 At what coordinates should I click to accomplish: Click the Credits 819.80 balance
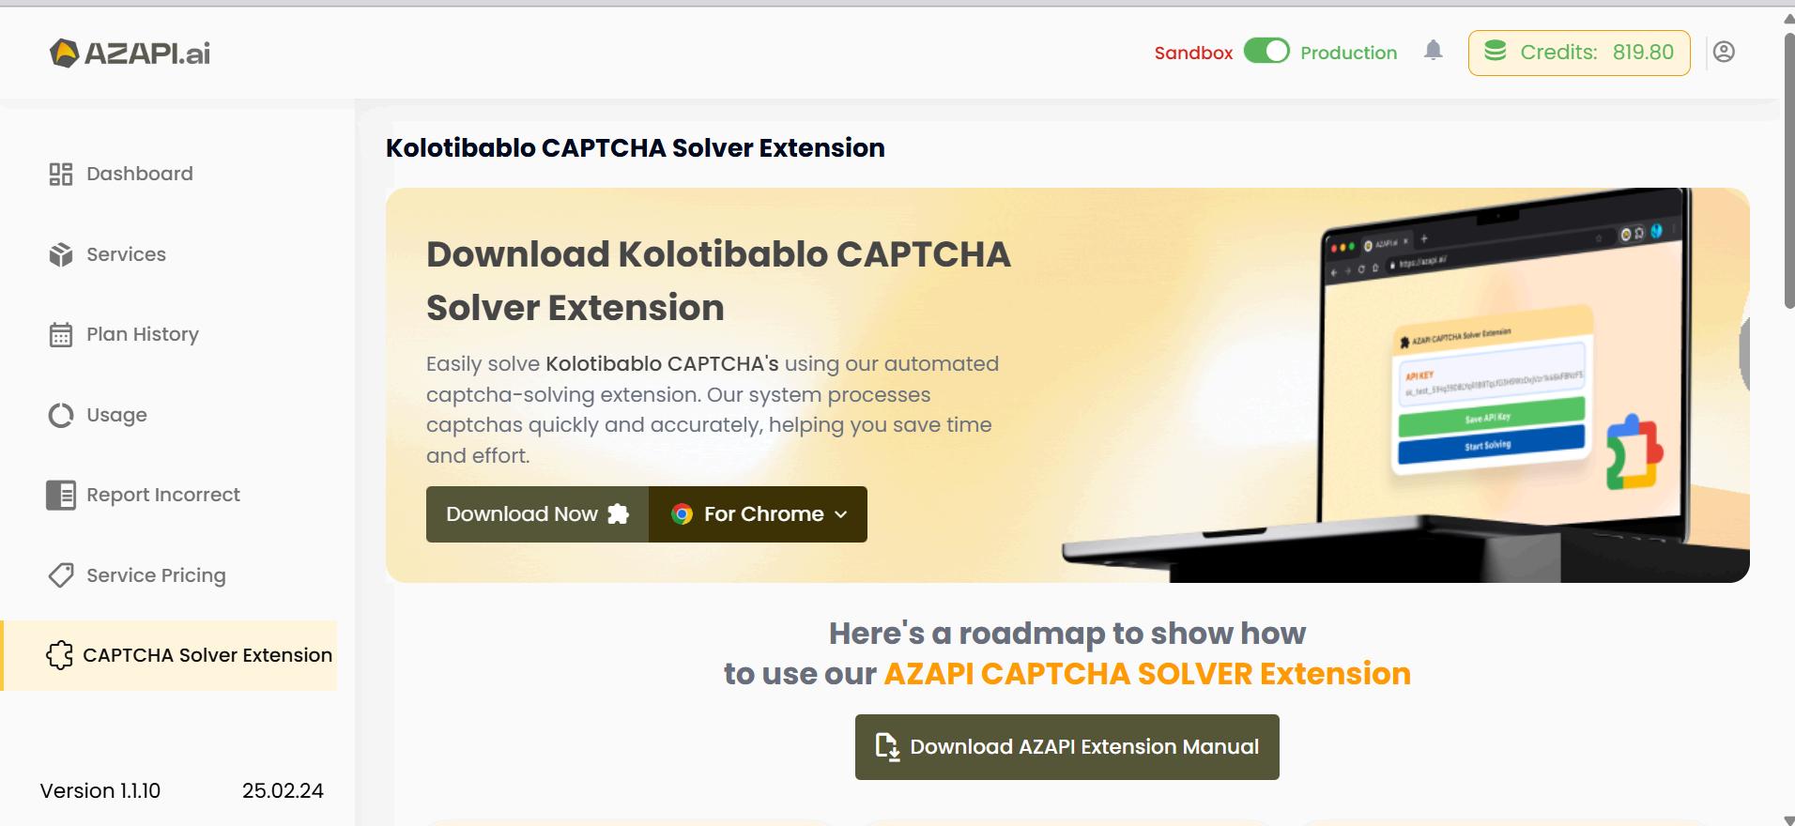tap(1579, 53)
